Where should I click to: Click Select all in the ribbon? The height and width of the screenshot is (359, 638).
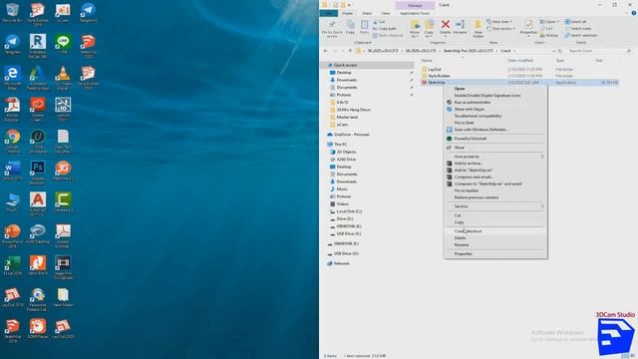[576, 22]
